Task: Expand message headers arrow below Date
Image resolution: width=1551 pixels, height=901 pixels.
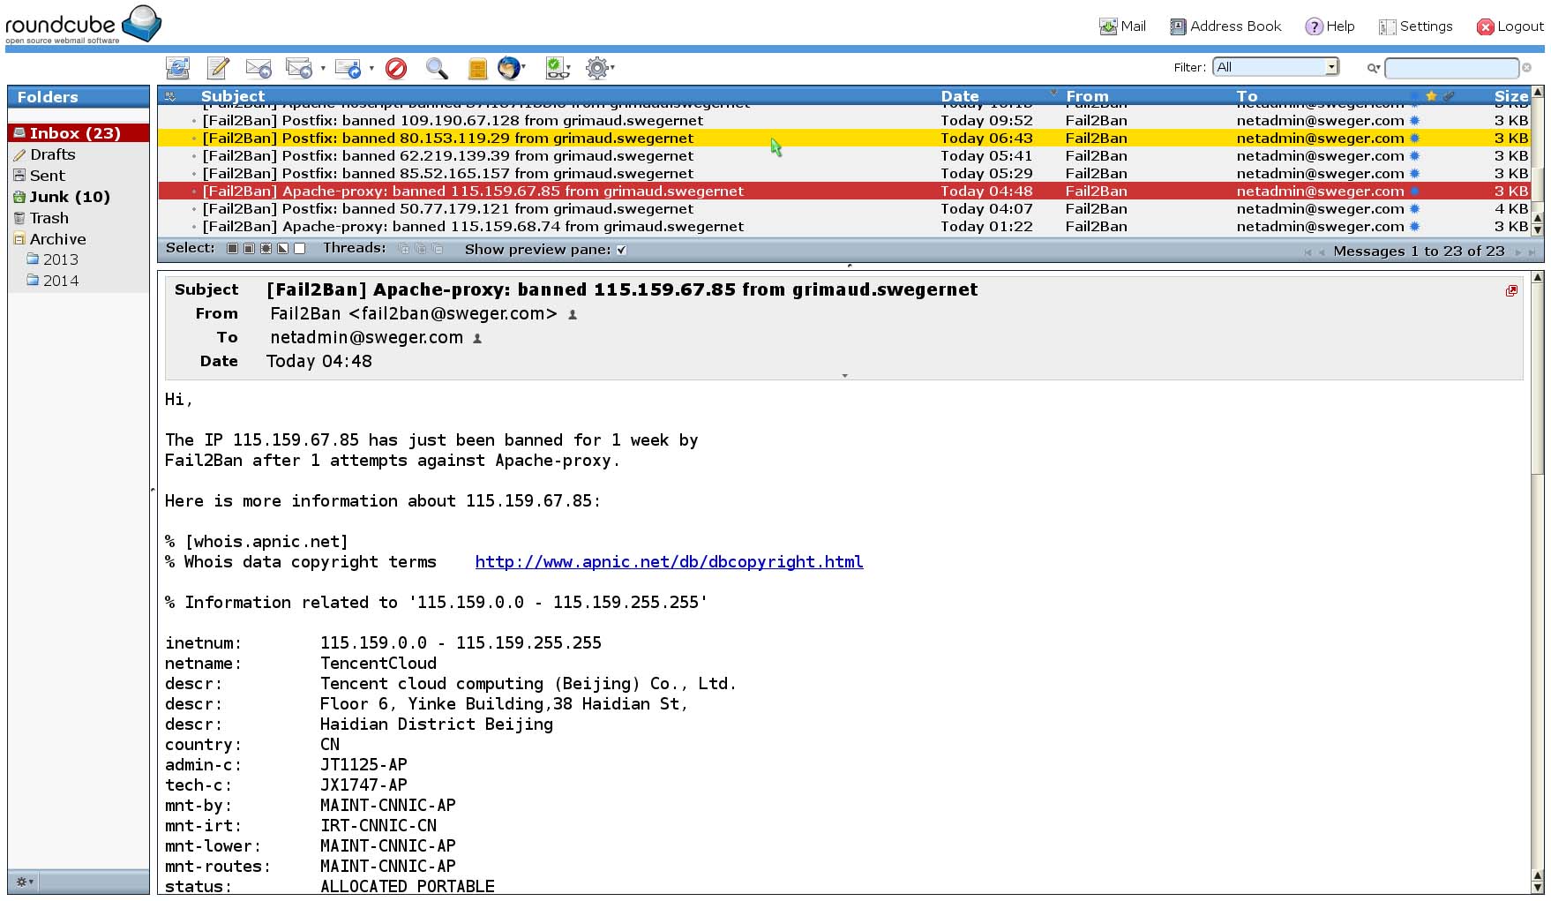Action: pos(844,376)
